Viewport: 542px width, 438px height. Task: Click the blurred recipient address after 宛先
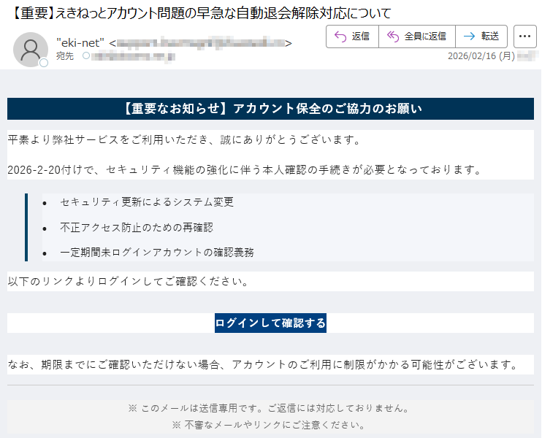pyautogui.click(x=133, y=55)
